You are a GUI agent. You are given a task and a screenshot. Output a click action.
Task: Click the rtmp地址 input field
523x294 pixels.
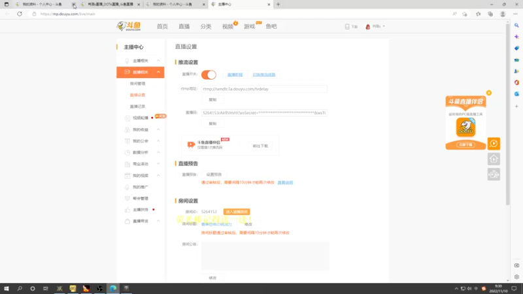tap(264, 89)
